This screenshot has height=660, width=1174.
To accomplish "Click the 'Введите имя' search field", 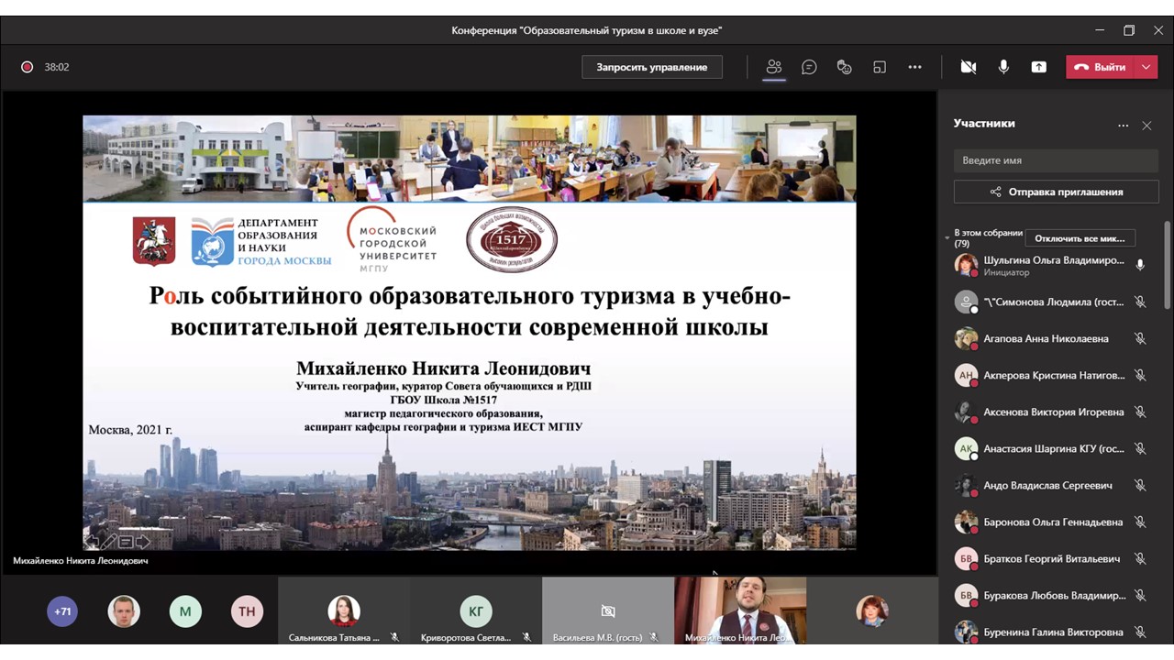I will pyautogui.click(x=1056, y=159).
